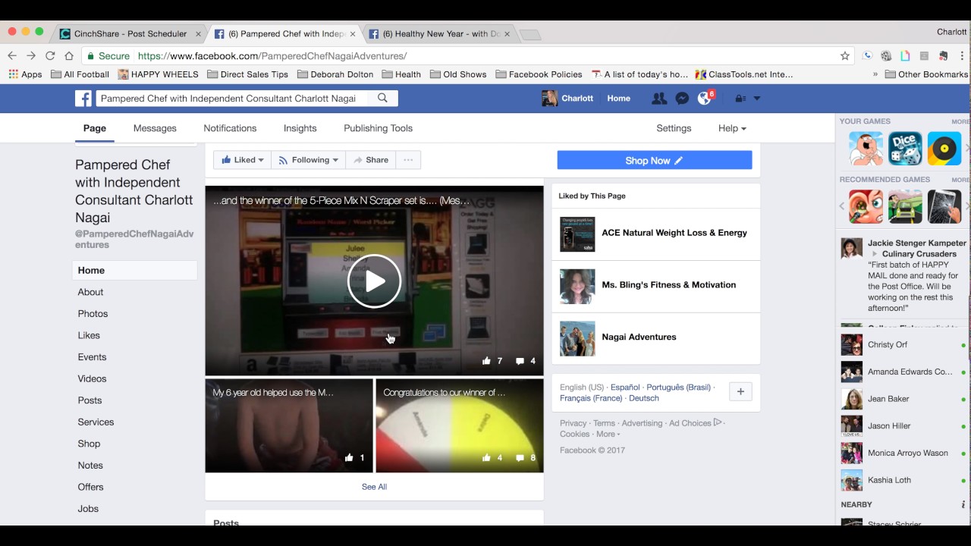Open the Apps shortcut in bookmarks bar
Screen dimensions: 971x546
click(x=25, y=74)
